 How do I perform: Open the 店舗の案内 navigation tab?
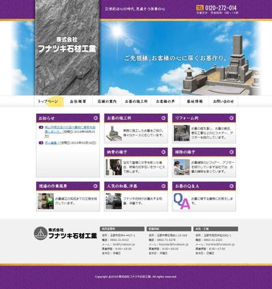107,102
